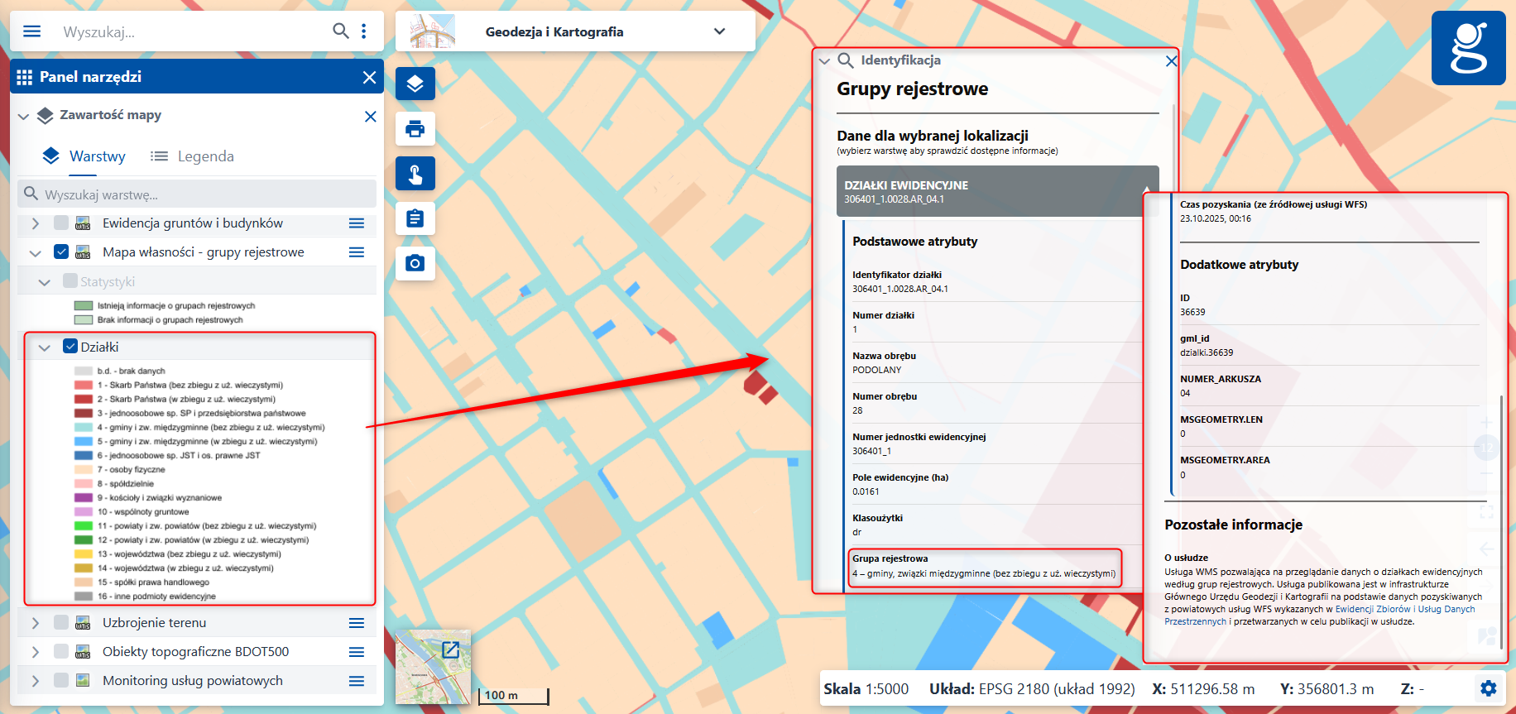Switch to the Legenda tab
The width and height of the screenshot is (1516, 714).
pyautogui.click(x=193, y=156)
